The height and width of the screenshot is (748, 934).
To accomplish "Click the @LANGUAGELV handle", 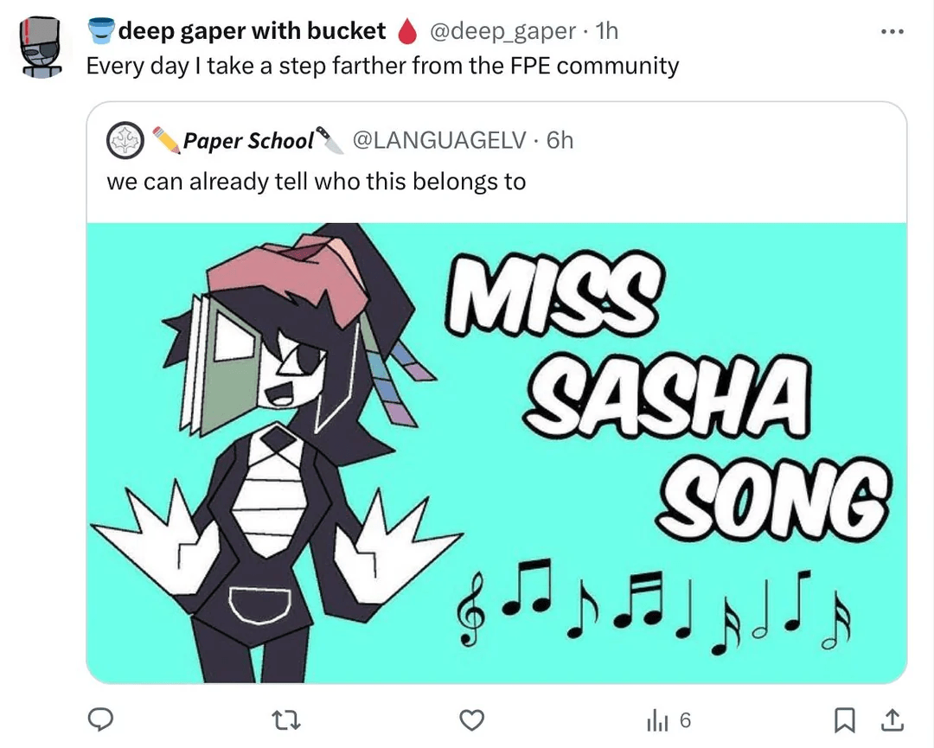I will pos(439,140).
